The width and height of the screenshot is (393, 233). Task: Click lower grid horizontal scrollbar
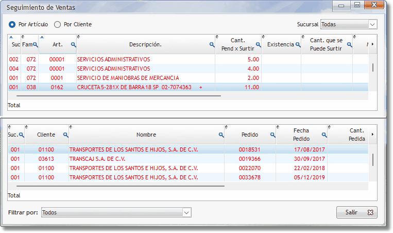pyautogui.click(x=121, y=186)
